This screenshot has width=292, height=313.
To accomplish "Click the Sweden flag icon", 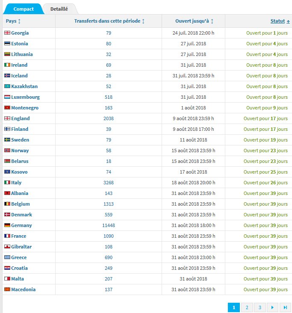I will [7, 140].
